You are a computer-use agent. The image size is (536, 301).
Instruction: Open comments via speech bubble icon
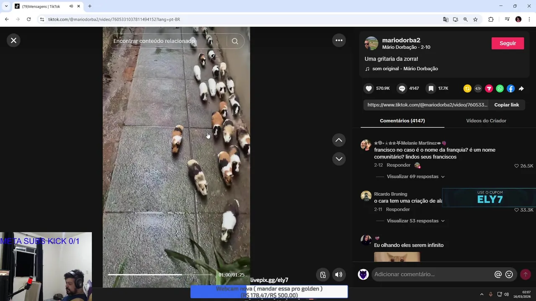[x=402, y=88]
